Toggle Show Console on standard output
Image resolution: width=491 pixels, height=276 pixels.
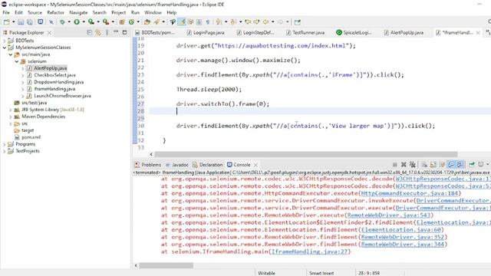coord(451,164)
